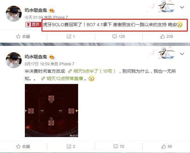This screenshot has width=190, height=153.
Task: Click the first post's user avatar
Action: click(14, 14)
